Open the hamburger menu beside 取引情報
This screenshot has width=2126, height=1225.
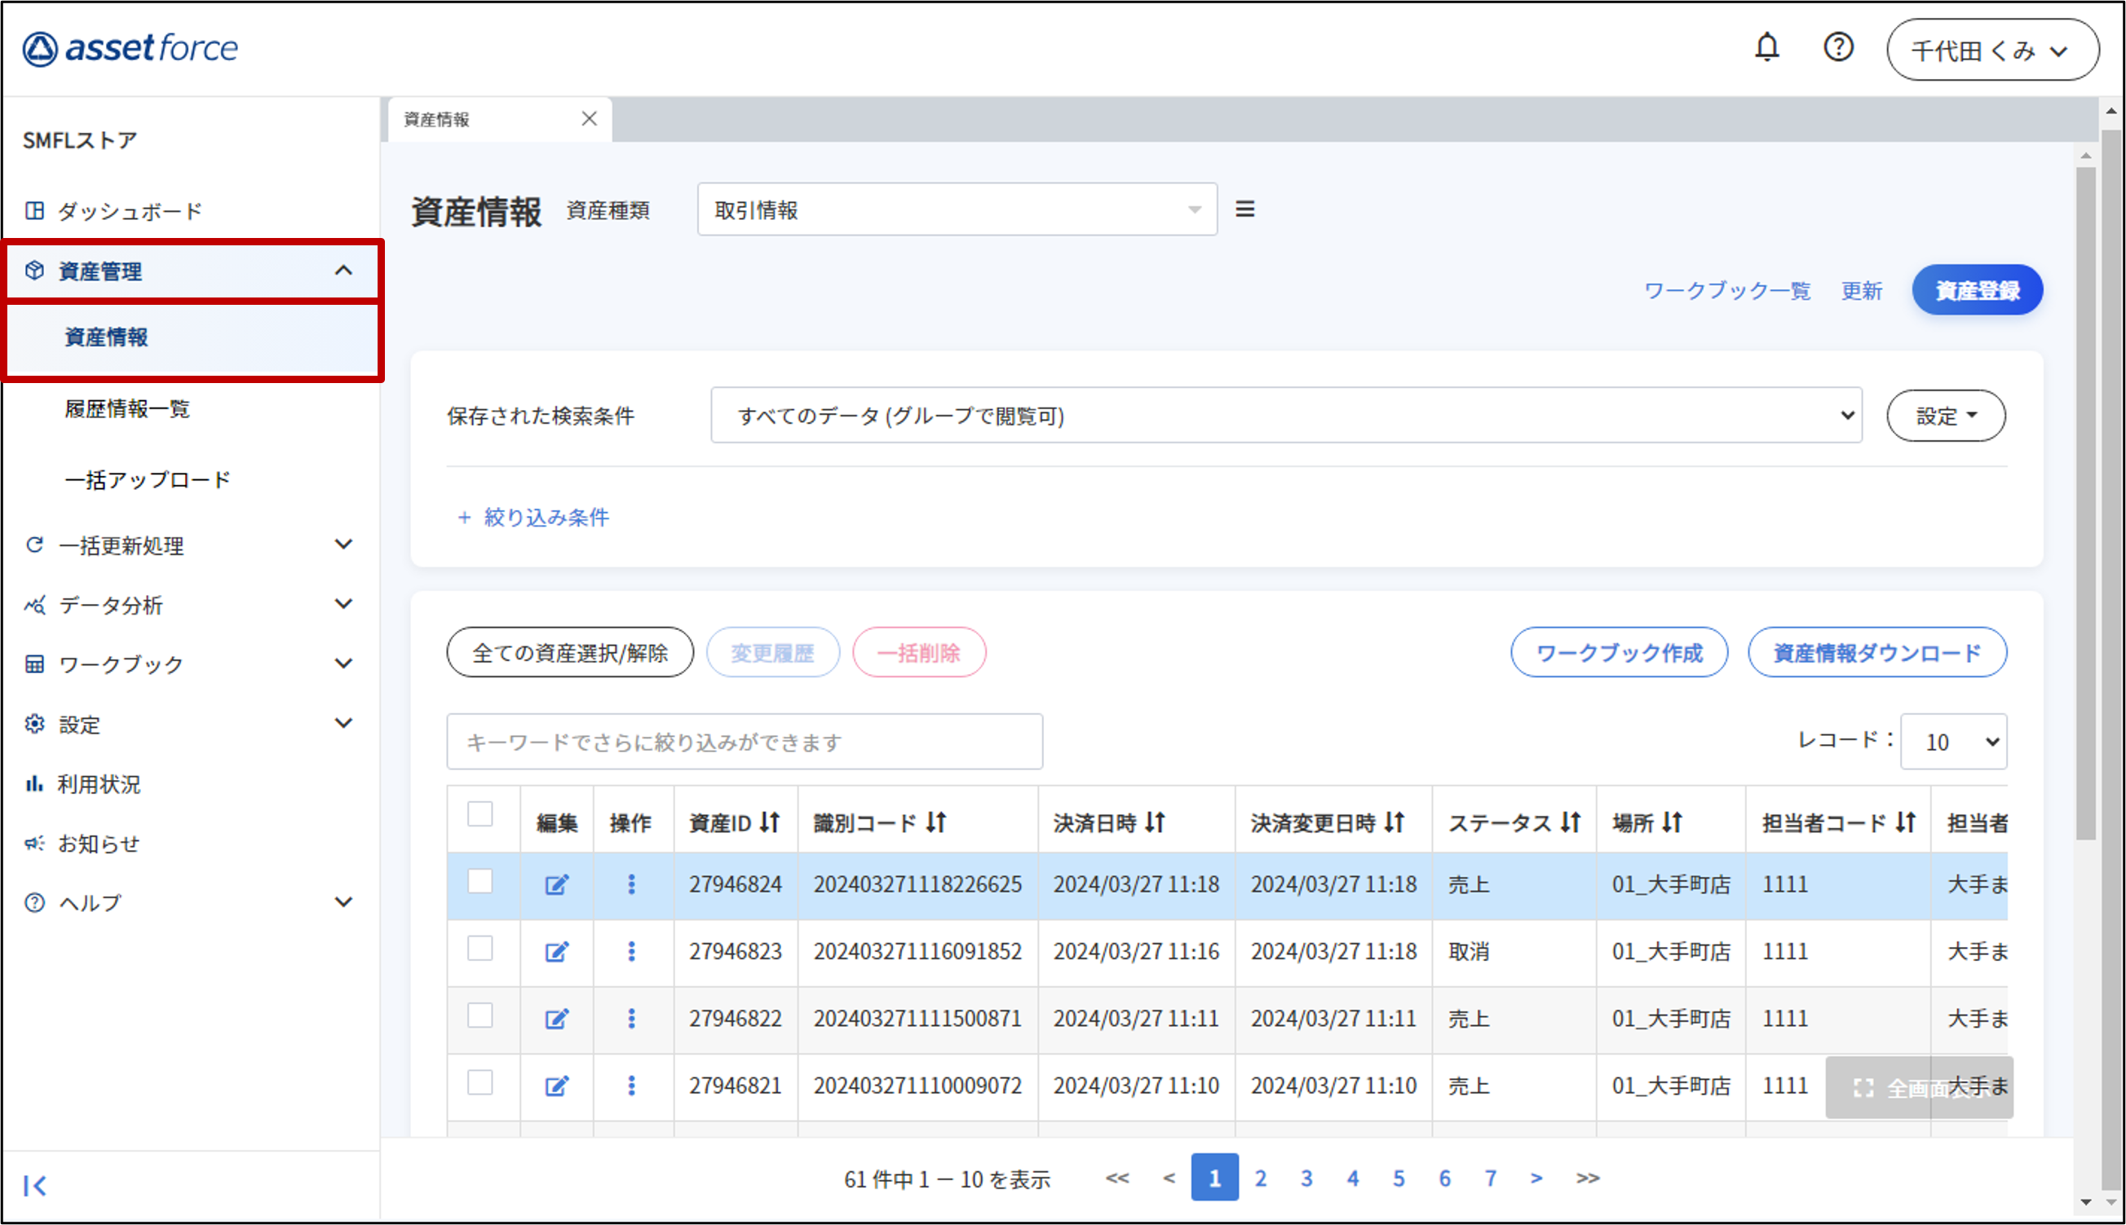tap(1245, 209)
